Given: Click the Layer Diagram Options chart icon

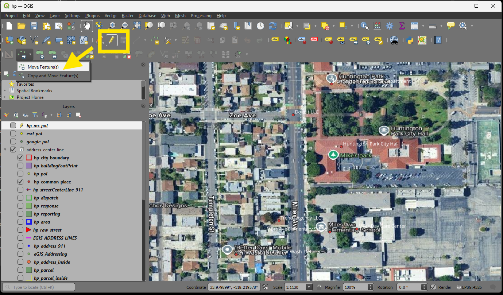Looking at the screenshot, I should coord(288,40).
